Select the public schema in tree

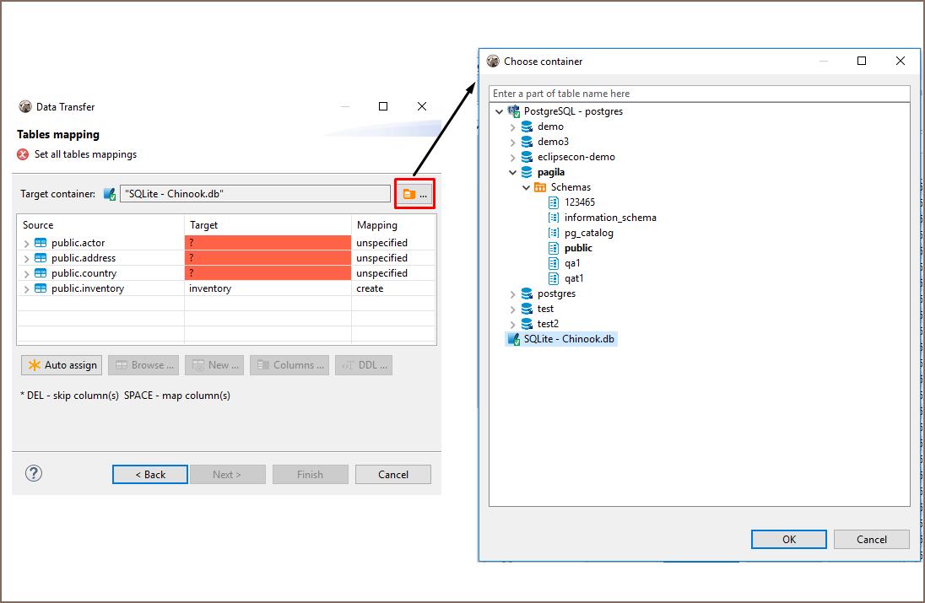[578, 248]
